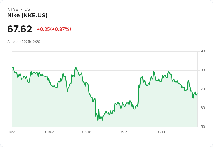The width and height of the screenshot is (213, 147).
Task: Click the 03/18 date on the time axis
Action: tap(87, 132)
